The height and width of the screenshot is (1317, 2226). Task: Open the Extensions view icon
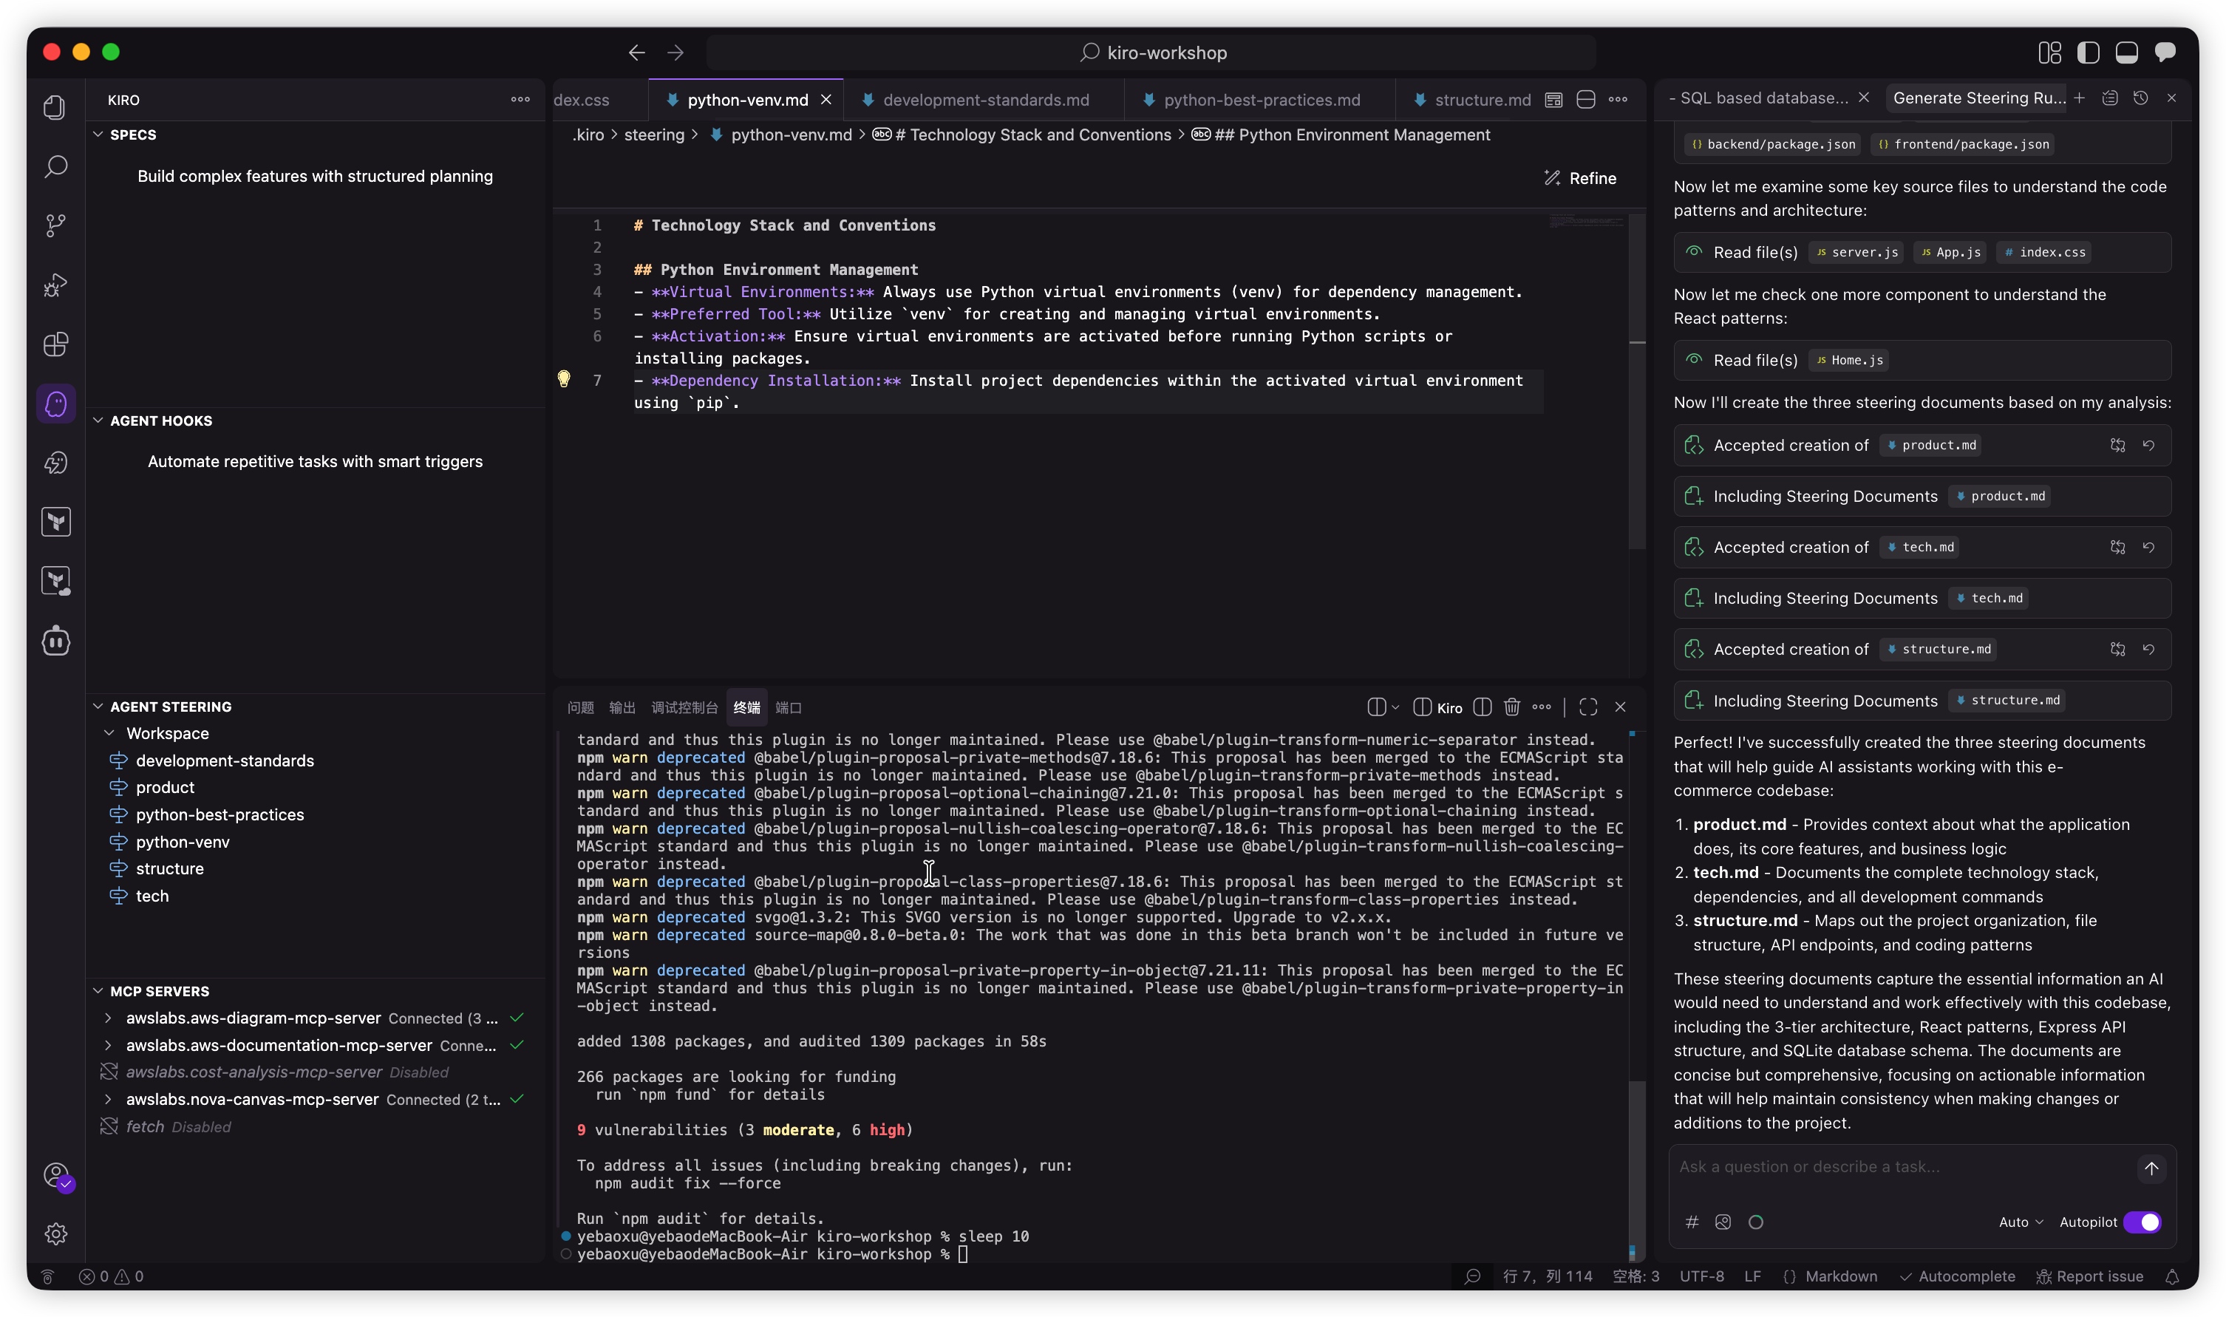pyautogui.click(x=56, y=344)
